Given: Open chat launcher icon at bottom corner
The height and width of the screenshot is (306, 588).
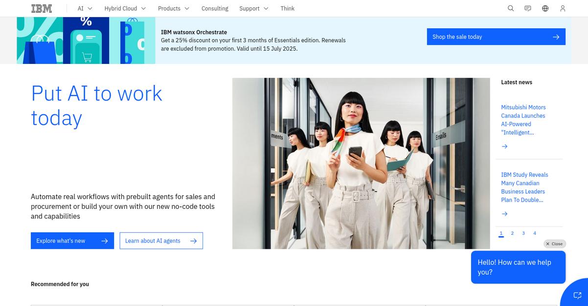Looking at the screenshot, I should tap(577, 295).
